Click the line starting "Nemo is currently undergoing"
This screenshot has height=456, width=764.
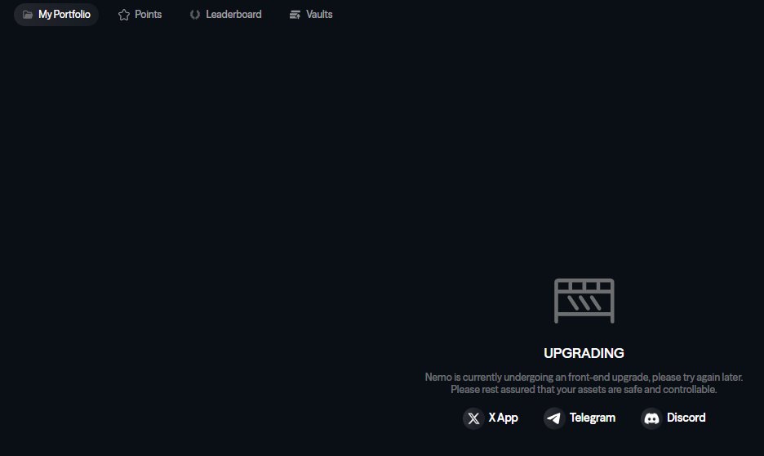pyautogui.click(x=584, y=377)
